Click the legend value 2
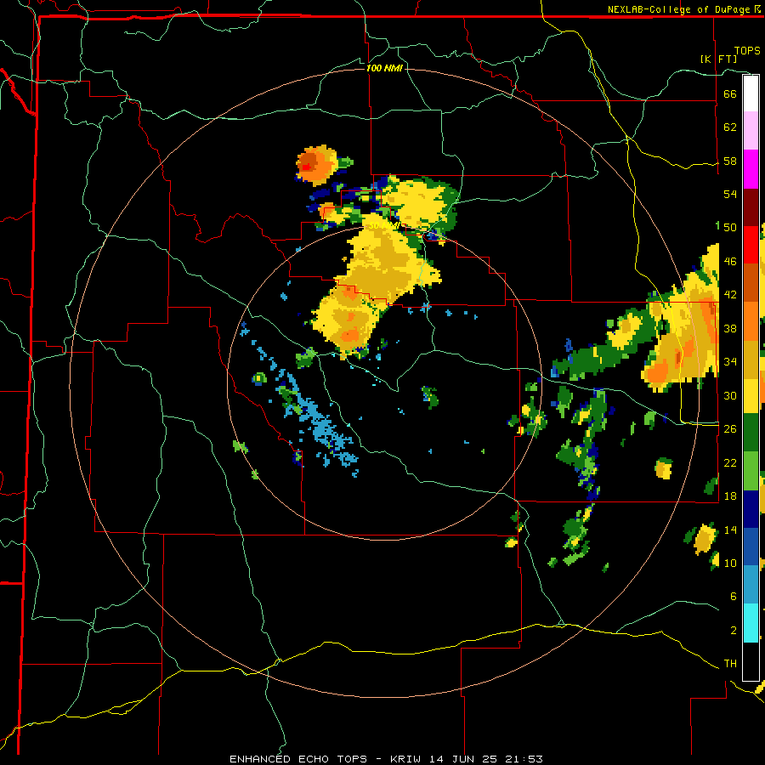 [x=734, y=630]
